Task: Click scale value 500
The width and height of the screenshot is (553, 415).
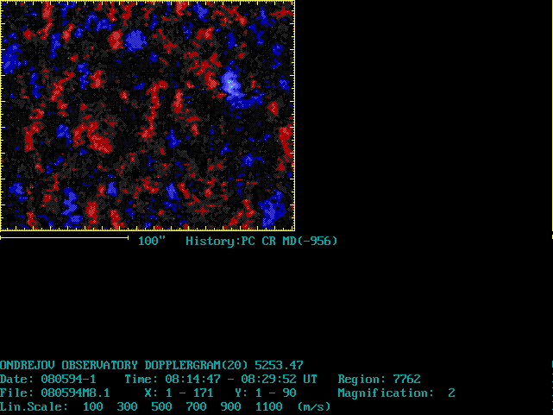Action: pyautogui.click(x=162, y=406)
